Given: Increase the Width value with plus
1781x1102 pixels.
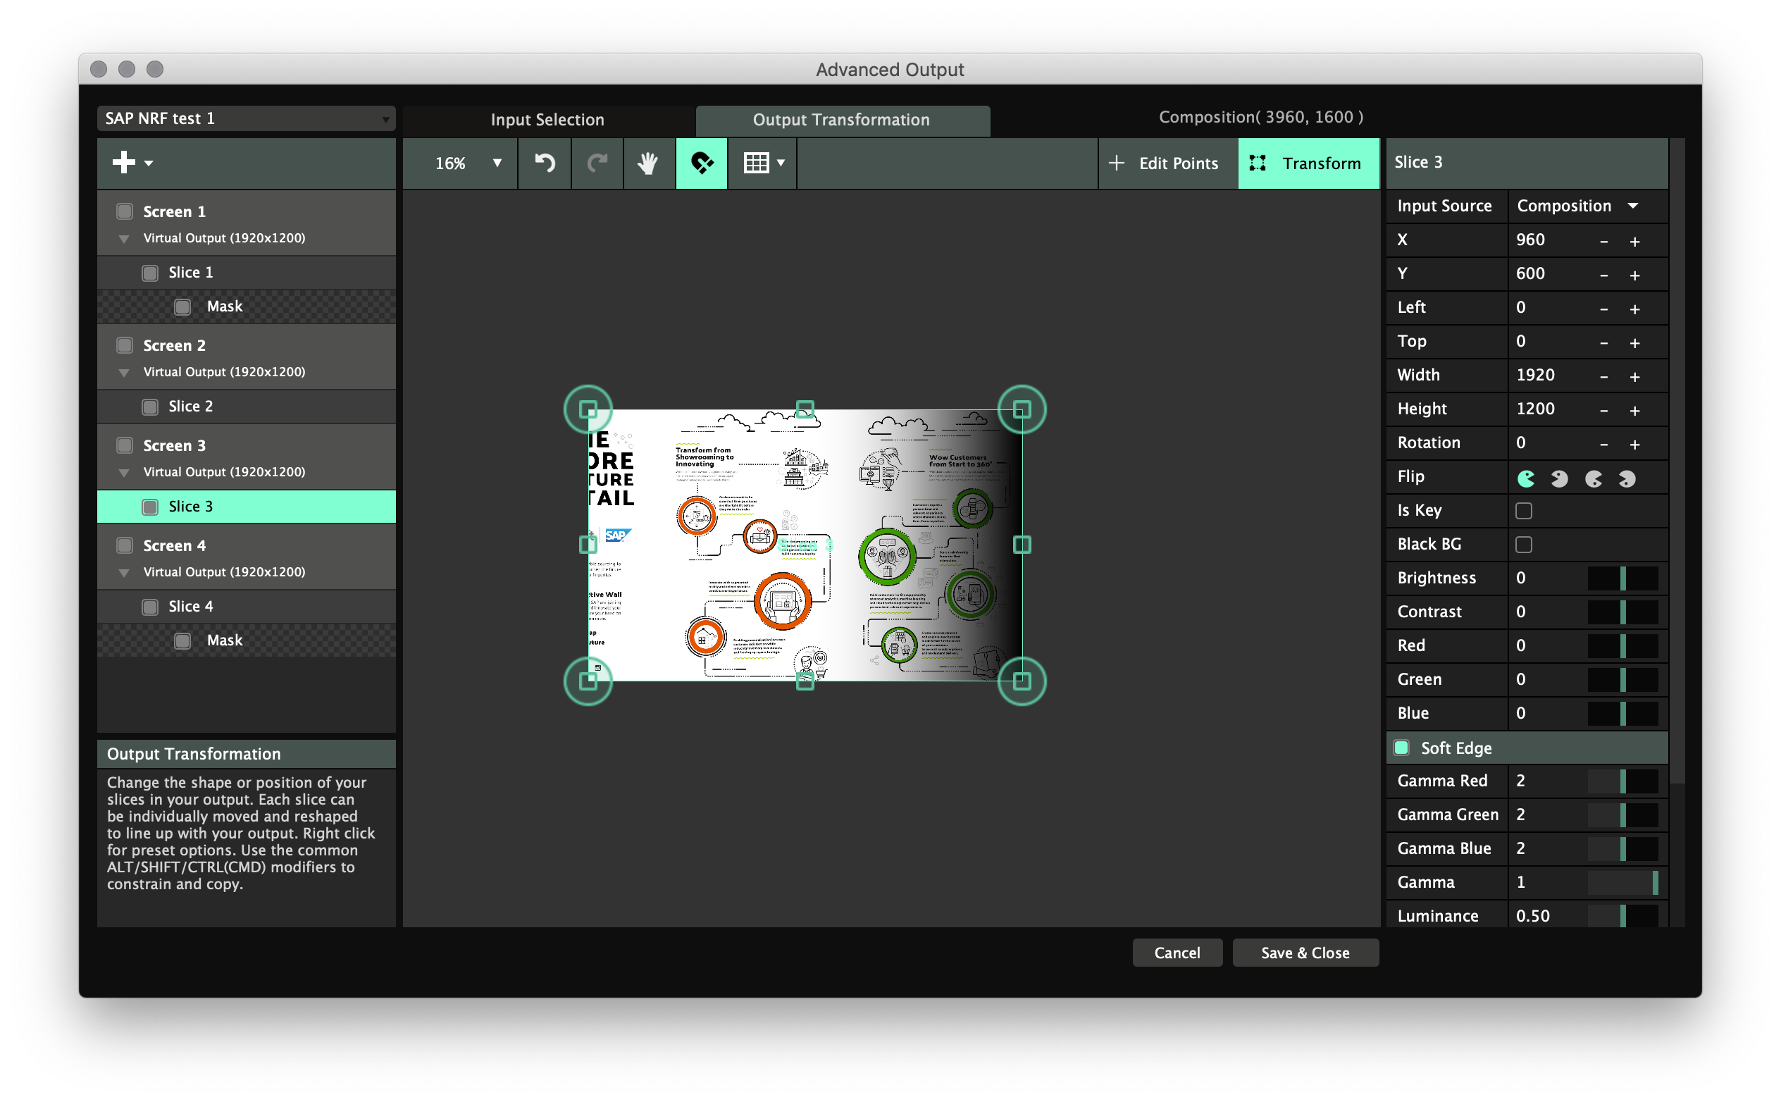Looking at the screenshot, I should (x=1634, y=376).
